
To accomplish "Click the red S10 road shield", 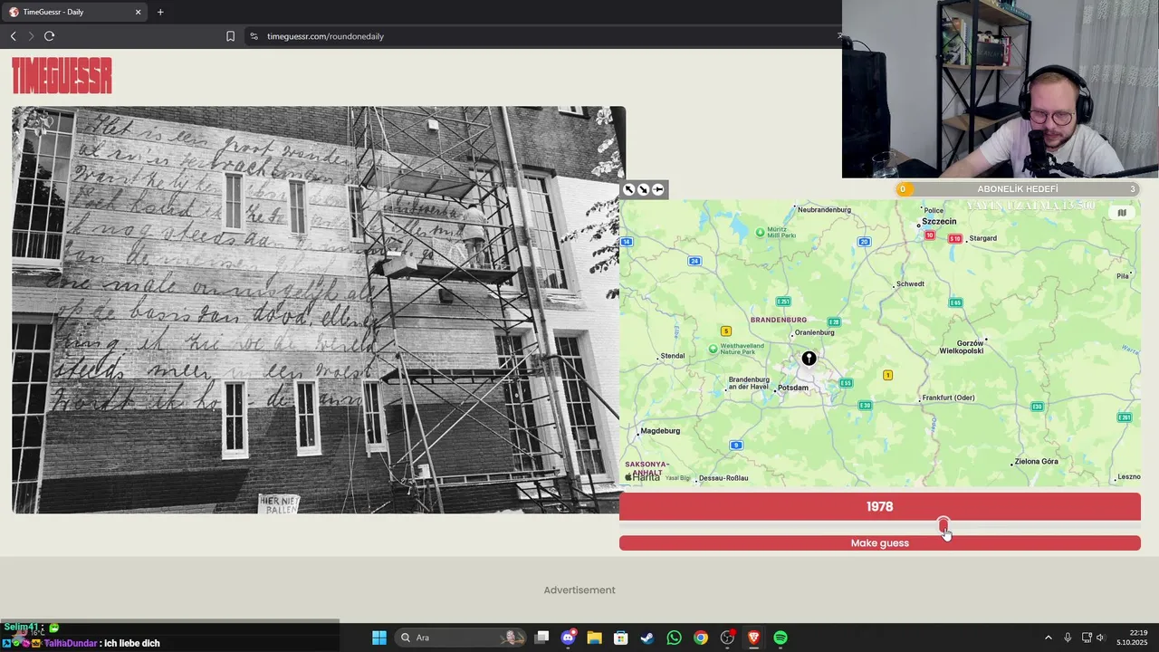I will [x=954, y=239].
